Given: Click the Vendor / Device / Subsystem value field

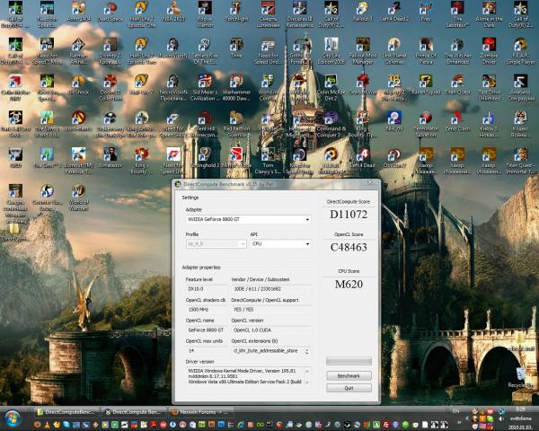Looking at the screenshot, I should 271,289.
